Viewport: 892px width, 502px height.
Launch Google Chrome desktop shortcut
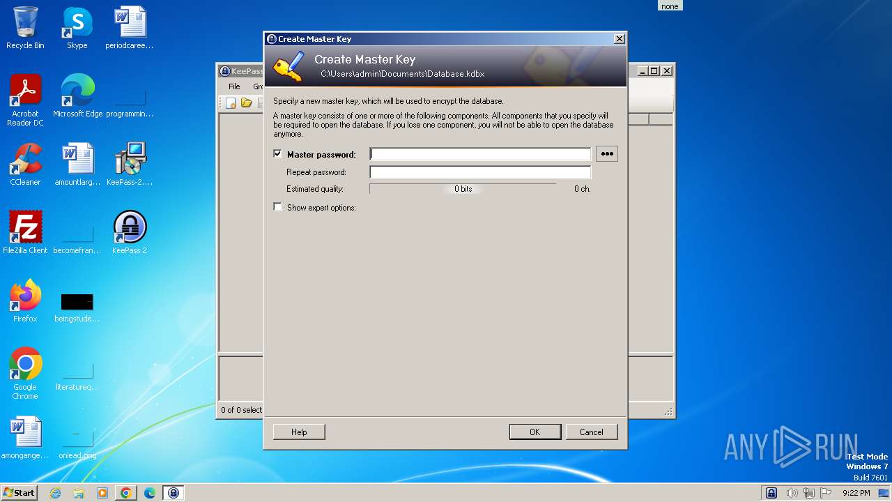pyautogui.click(x=25, y=374)
